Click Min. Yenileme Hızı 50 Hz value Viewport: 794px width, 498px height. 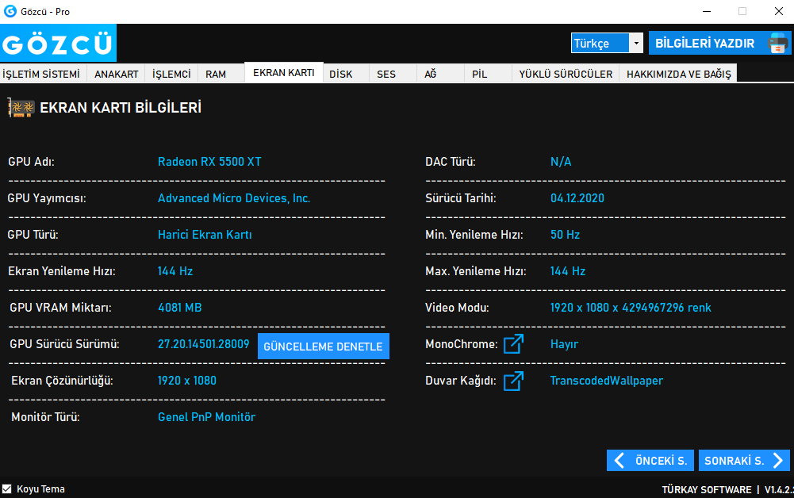point(565,234)
